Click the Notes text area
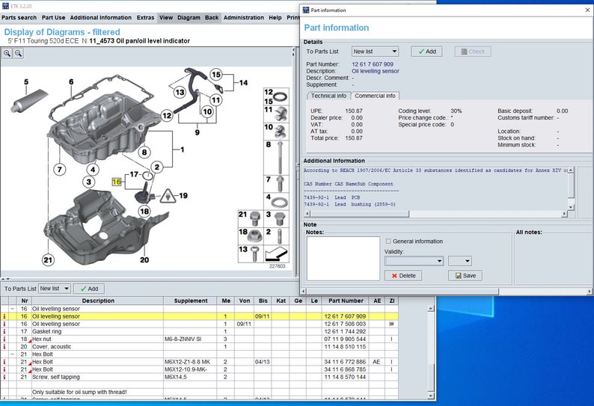 click(x=343, y=259)
